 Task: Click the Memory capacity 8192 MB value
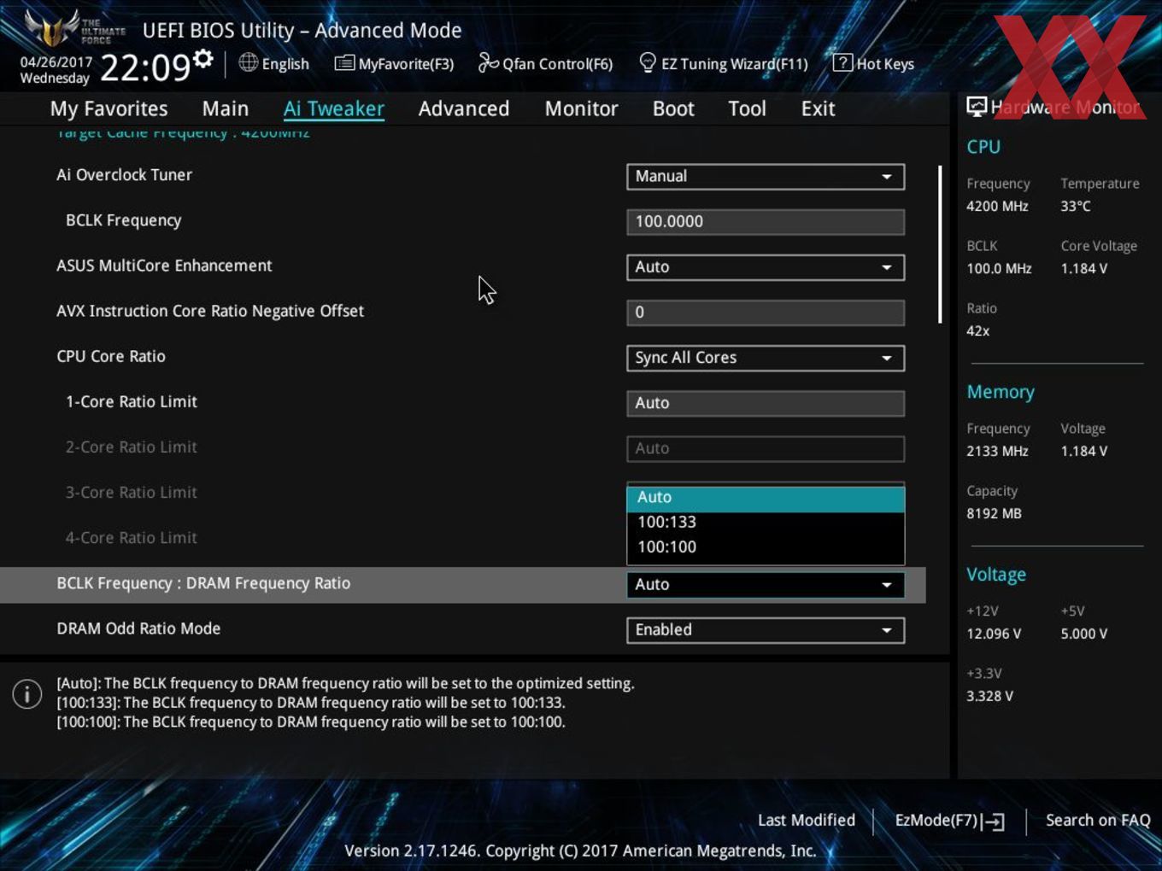coord(994,513)
